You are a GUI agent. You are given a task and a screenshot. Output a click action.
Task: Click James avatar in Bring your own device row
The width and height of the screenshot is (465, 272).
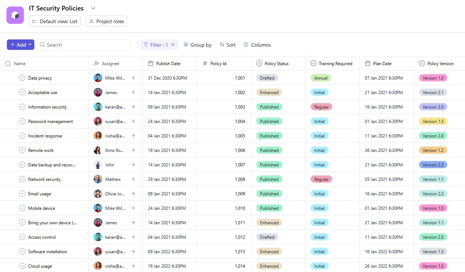pos(98,222)
